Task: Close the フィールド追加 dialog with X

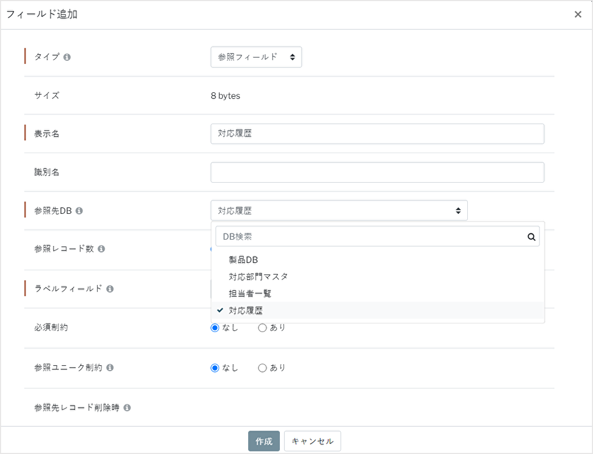Action: (578, 15)
